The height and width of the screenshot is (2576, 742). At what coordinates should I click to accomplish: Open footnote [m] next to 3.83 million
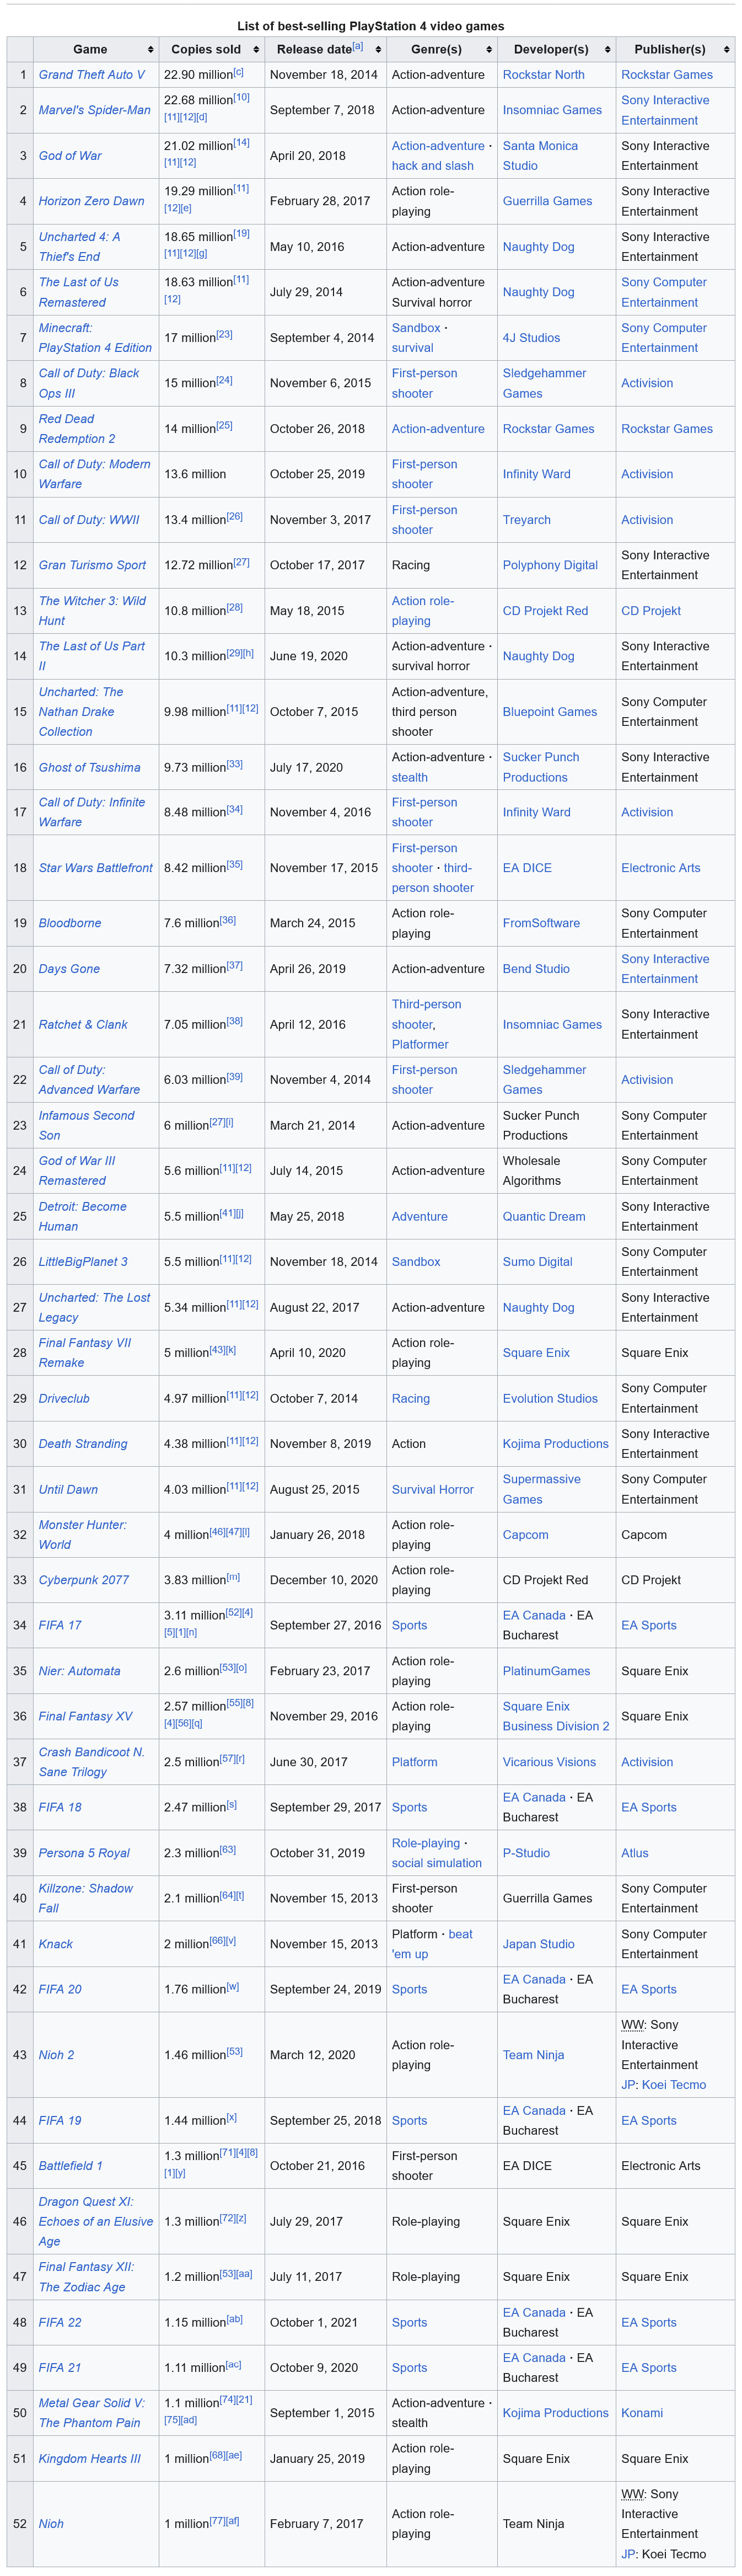click(x=233, y=1578)
